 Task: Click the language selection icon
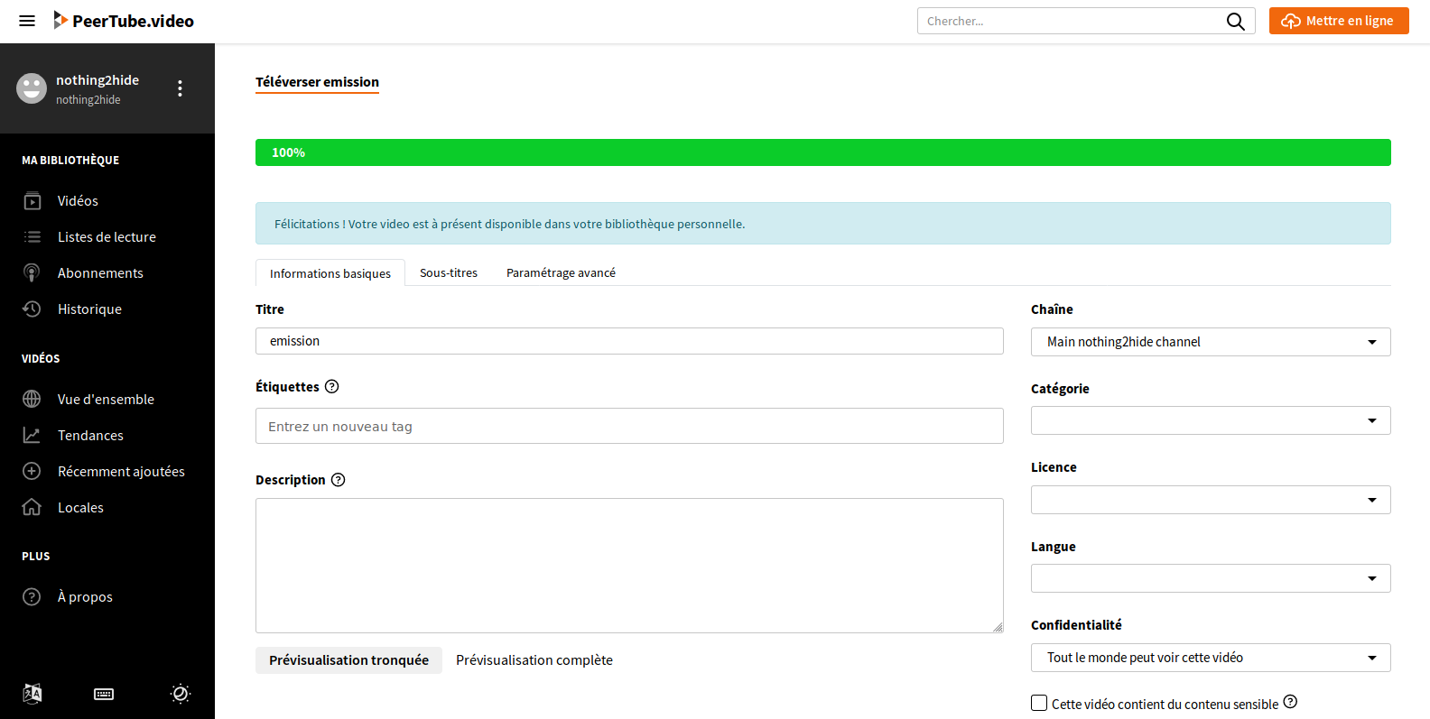point(32,693)
